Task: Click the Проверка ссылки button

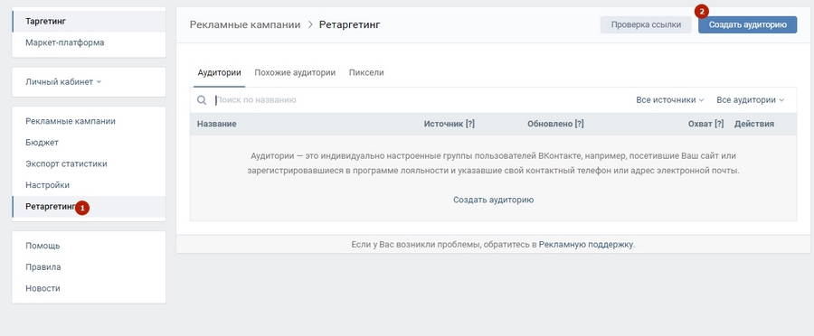Action: (646, 24)
